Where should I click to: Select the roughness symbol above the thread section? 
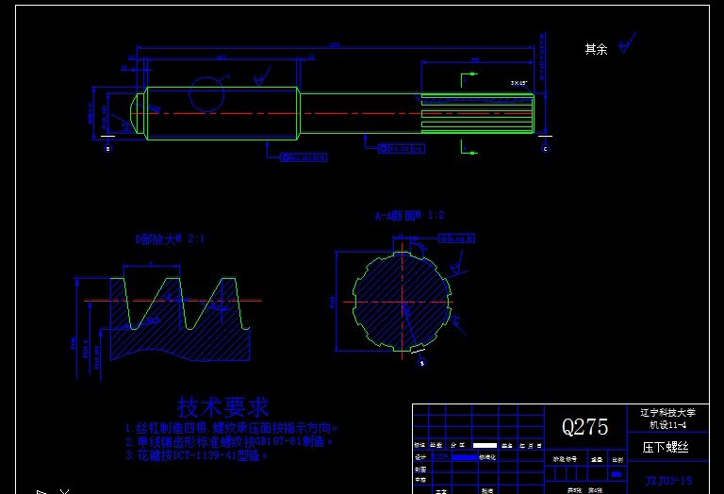(263, 76)
